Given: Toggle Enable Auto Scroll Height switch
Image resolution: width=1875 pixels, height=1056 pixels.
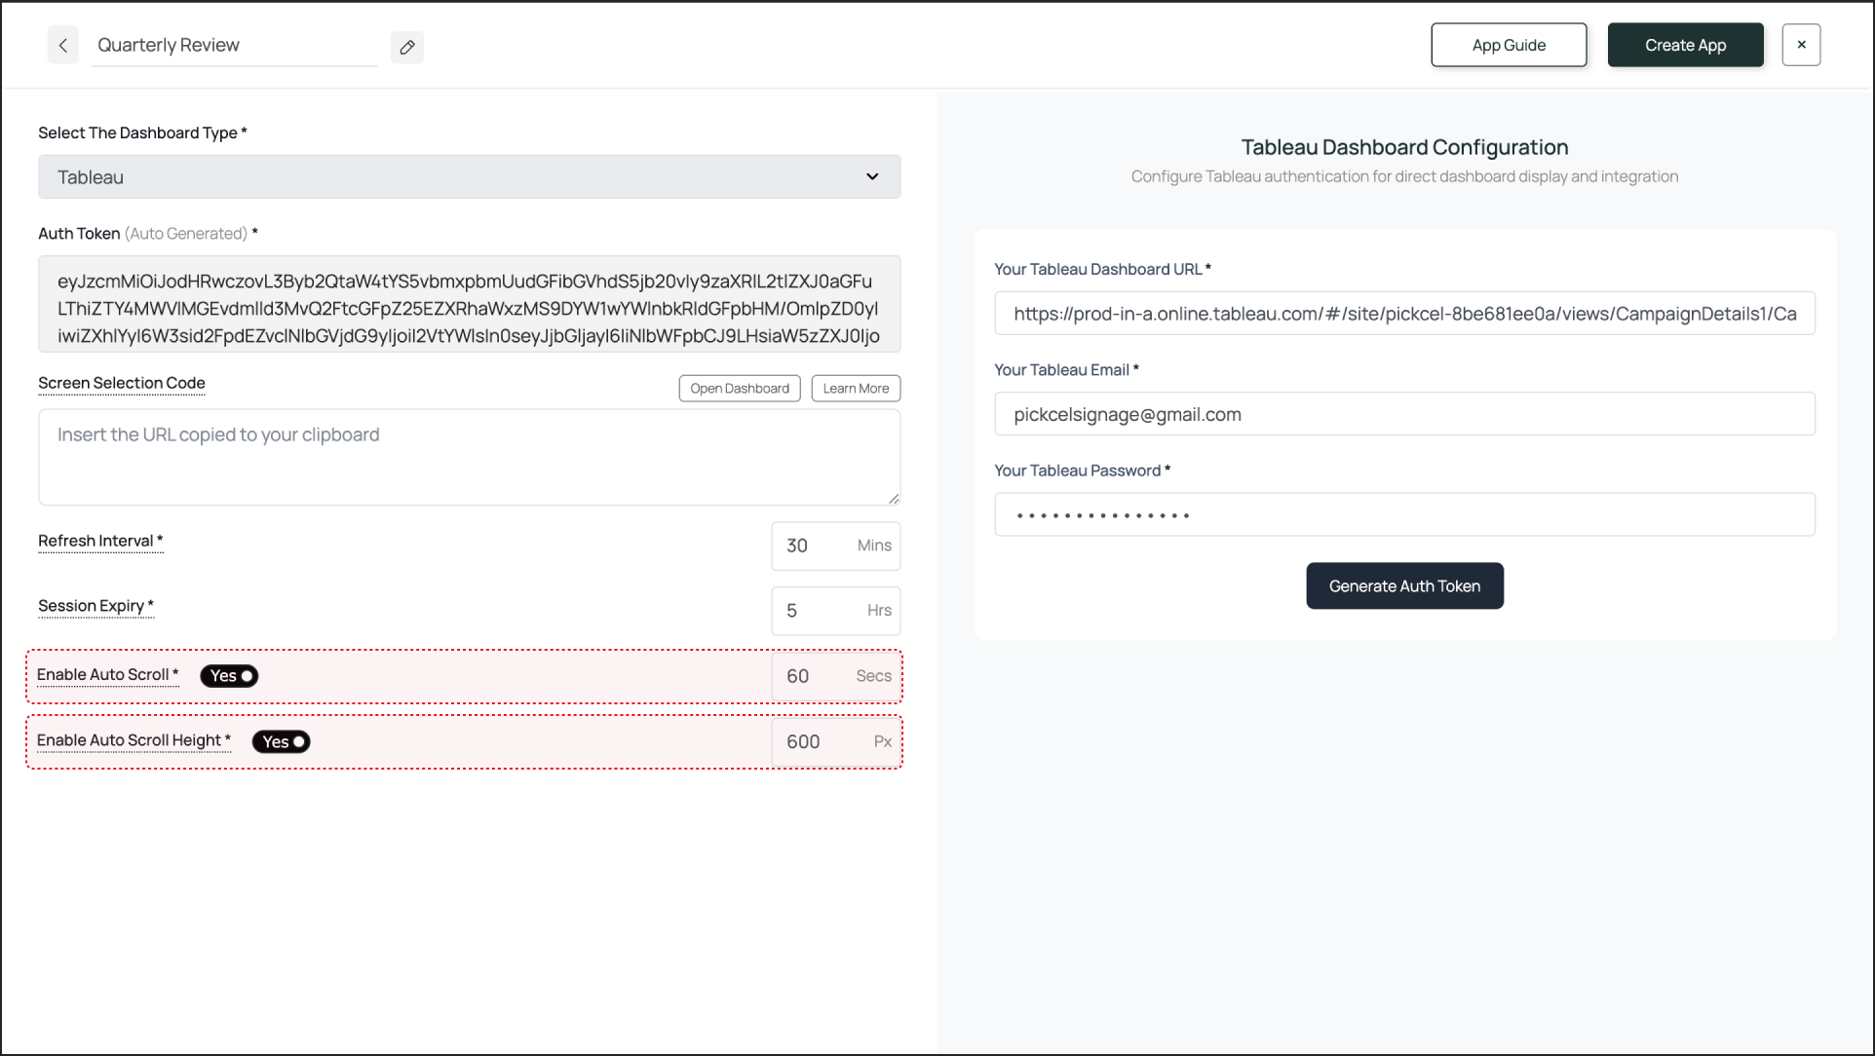Looking at the screenshot, I should click(282, 742).
